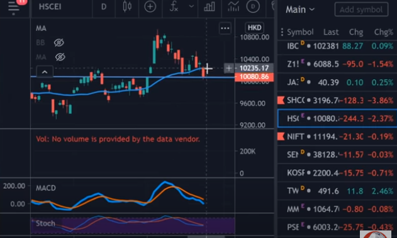Collapse the indicator legend with up chevron

45,72
